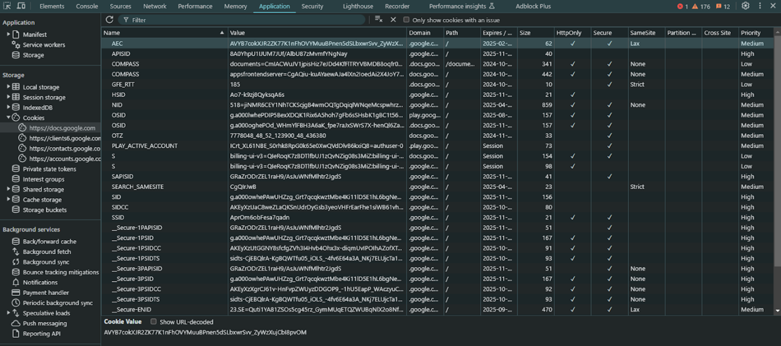This screenshot has width=781, height=346.
Task: Expand the Local storage tree arrow
Action: (x=8, y=87)
